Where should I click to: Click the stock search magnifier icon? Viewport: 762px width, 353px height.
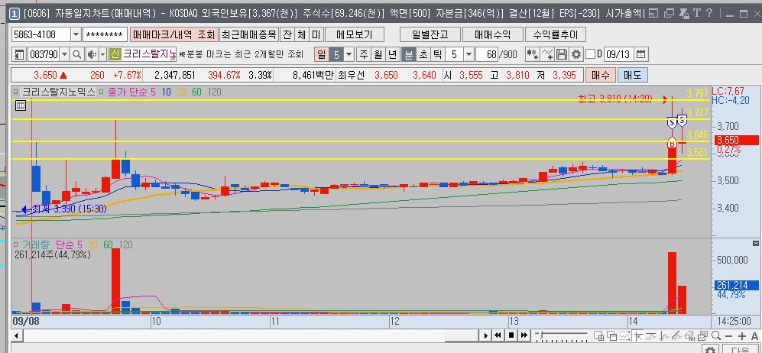tap(77, 54)
